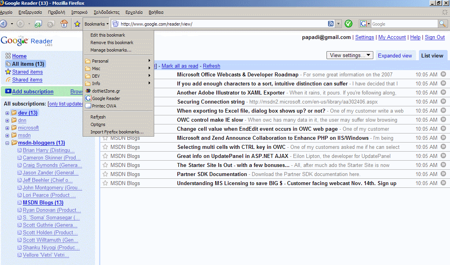
Task: Click the Reload page toolbar icon
Action: pos(38,24)
